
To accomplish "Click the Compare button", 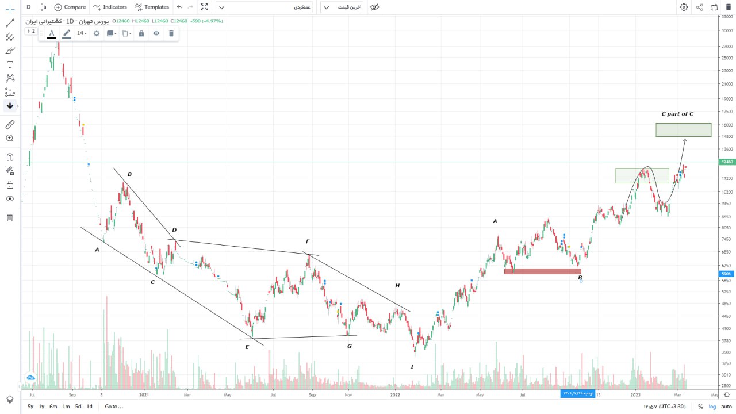I will pyautogui.click(x=70, y=7).
